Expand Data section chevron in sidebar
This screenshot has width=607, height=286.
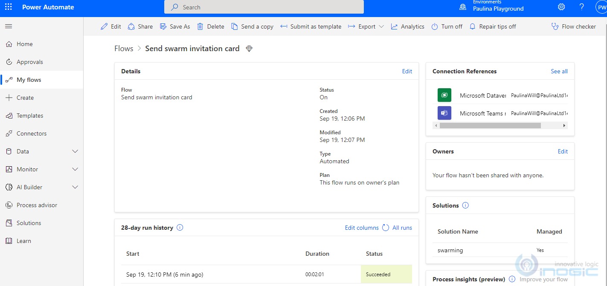click(76, 151)
